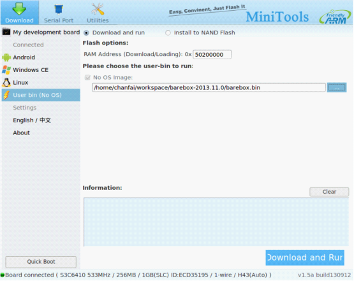Click the My development board icon
Screen dimensions: 354x281
pyautogui.click(x=6, y=32)
